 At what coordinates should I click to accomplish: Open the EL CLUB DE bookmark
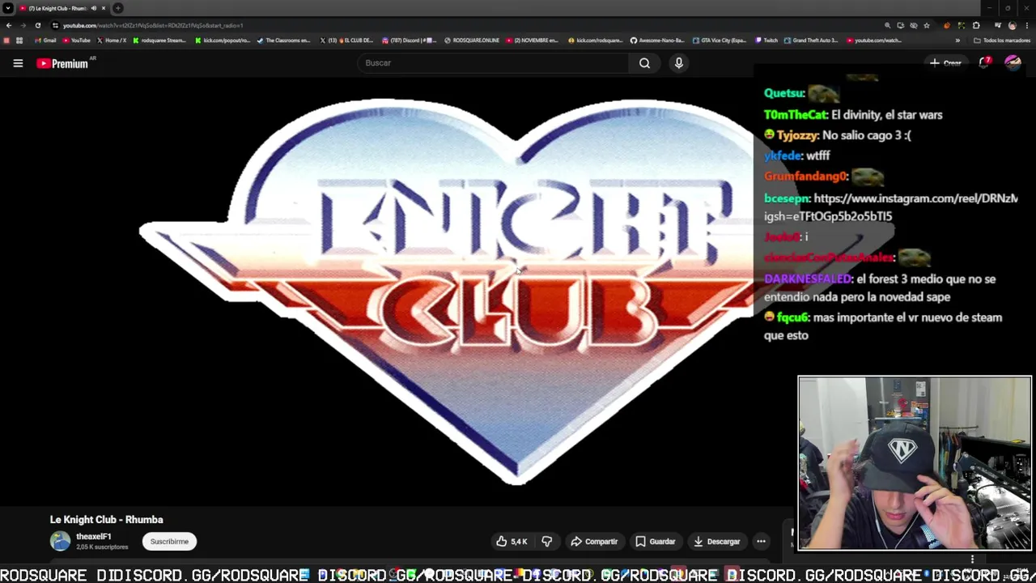click(x=346, y=40)
